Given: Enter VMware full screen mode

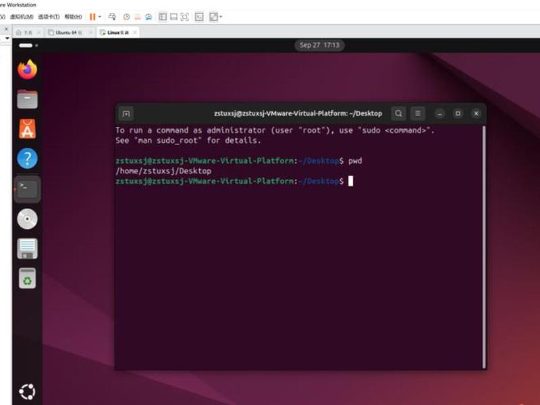Looking at the screenshot, I should tap(185, 16).
